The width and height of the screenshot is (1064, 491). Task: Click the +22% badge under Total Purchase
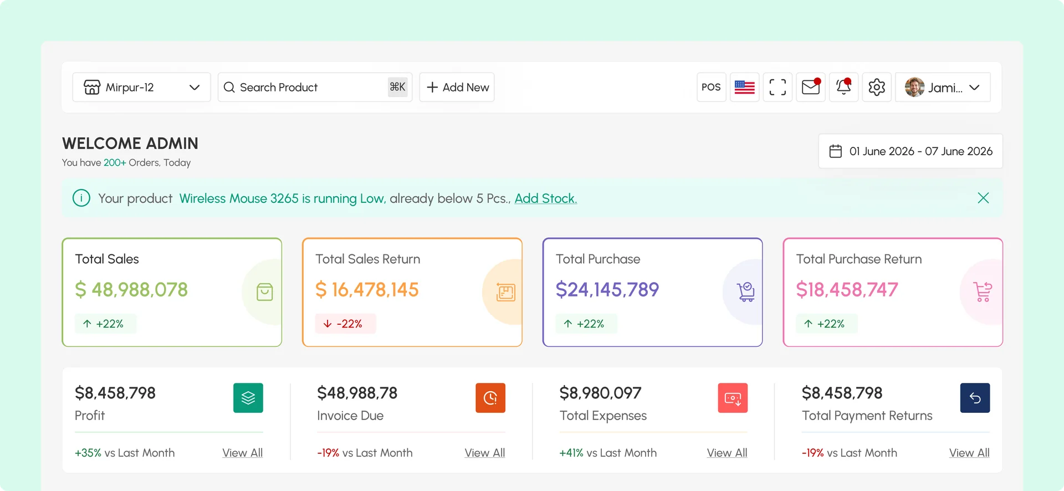(x=586, y=324)
